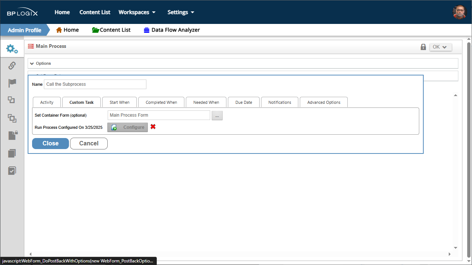Click the Set Container Form field
Image resolution: width=472 pixels, height=265 pixels.
pyautogui.click(x=159, y=115)
